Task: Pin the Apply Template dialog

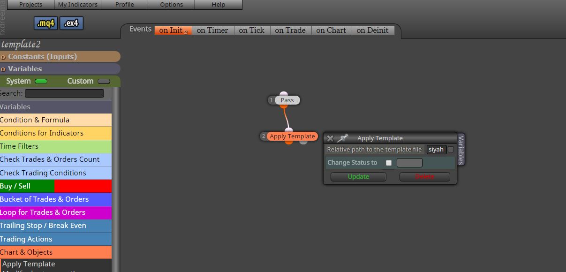Action: (x=343, y=138)
